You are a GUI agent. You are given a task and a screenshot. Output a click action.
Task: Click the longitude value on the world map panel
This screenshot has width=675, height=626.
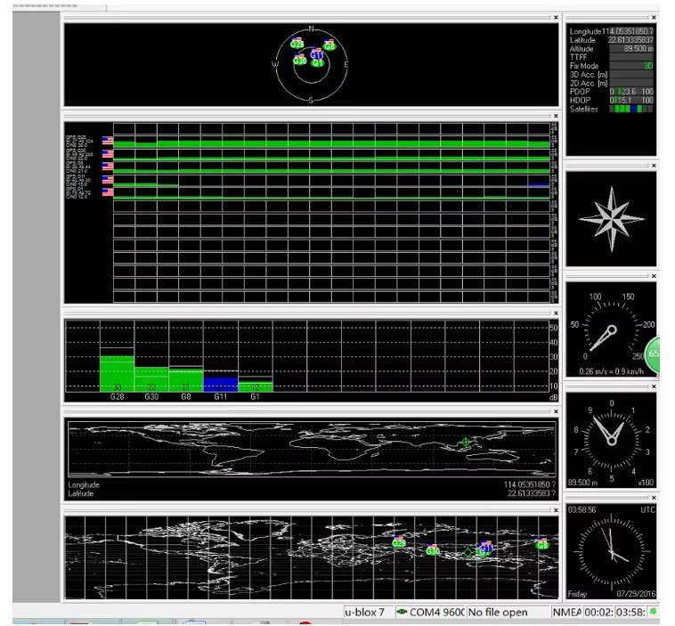pos(530,484)
